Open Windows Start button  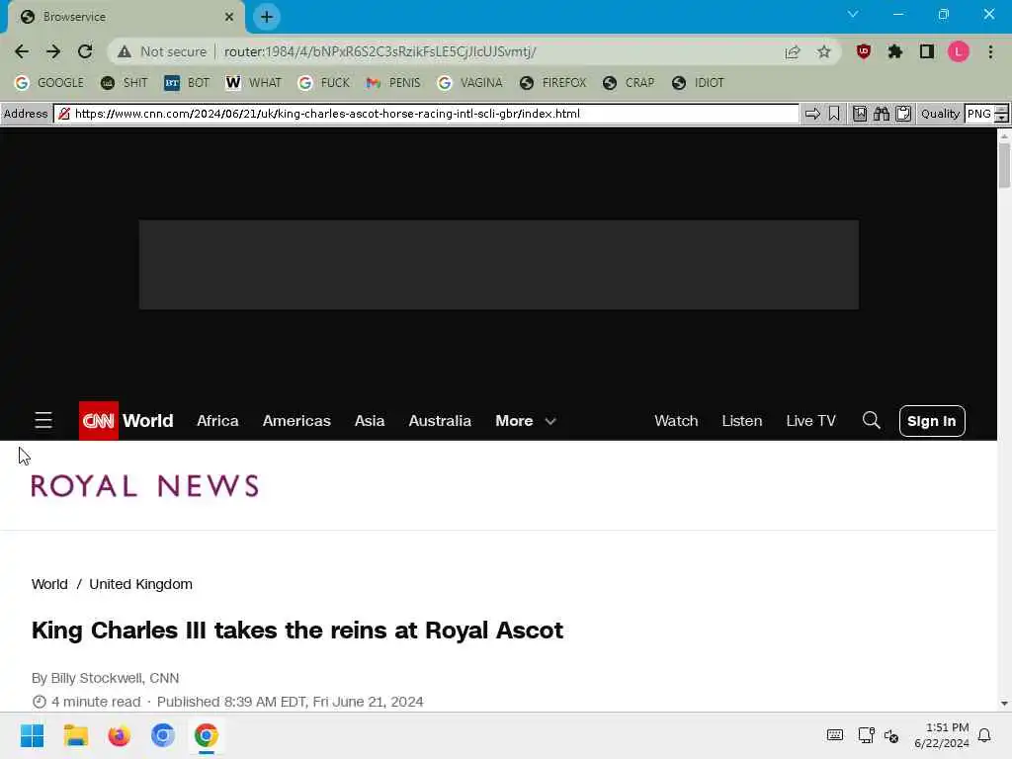point(32,735)
